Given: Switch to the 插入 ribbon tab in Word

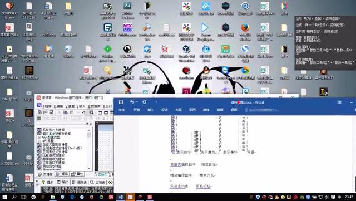Looking at the screenshot, I should 151,110.
